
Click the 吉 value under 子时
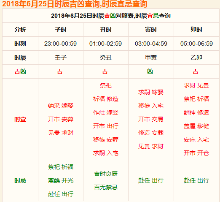coord(60,71)
